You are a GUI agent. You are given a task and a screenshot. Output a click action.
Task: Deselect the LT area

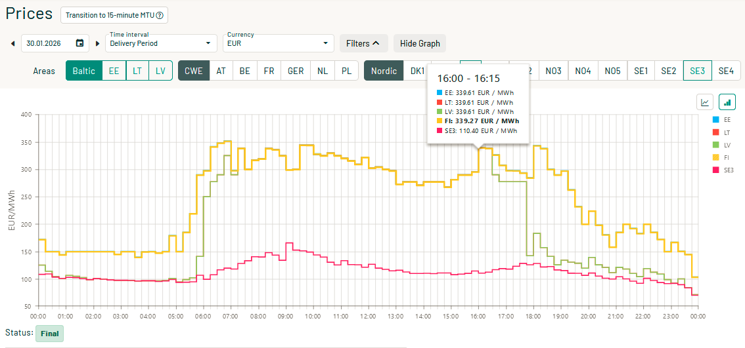pyautogui.click(x=137, y=71)
